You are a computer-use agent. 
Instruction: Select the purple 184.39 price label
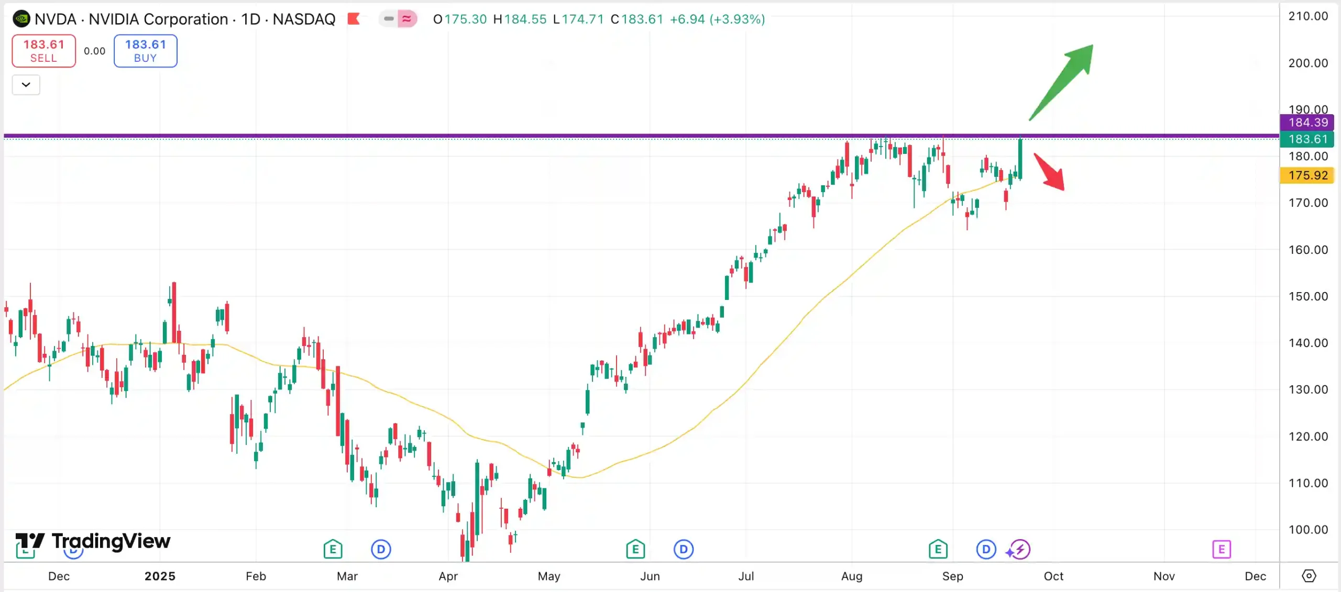pyautogui.click(x=1307, y=122)
